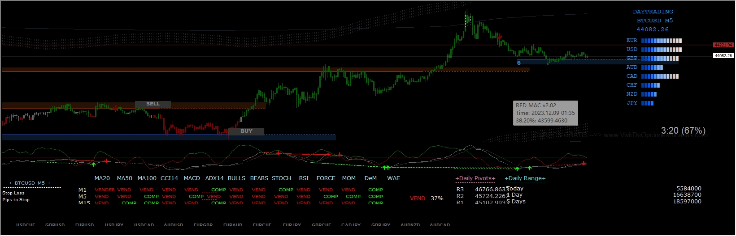Select the STOCH column header

click(x=281, y=178)
